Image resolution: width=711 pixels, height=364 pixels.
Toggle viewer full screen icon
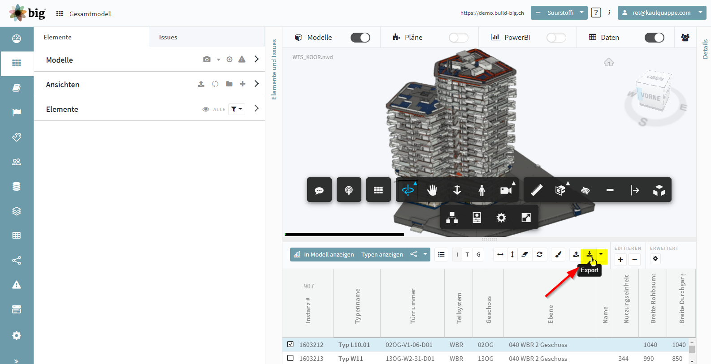(x=526, y=218)
